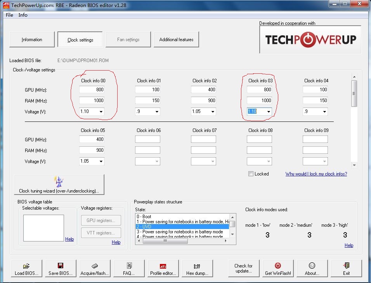371x283 pixels.
Task: Launch the Clock tuning wizard
Action: pyautogui.click(x=59, y=184)
